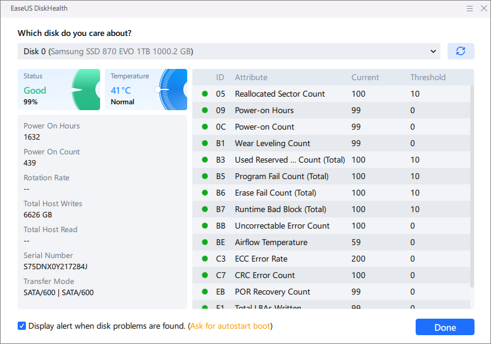Click green status dot for Airflow Temperature
Image resolution: width=491 pixels, height=344 pixels.
coord(205,242)
